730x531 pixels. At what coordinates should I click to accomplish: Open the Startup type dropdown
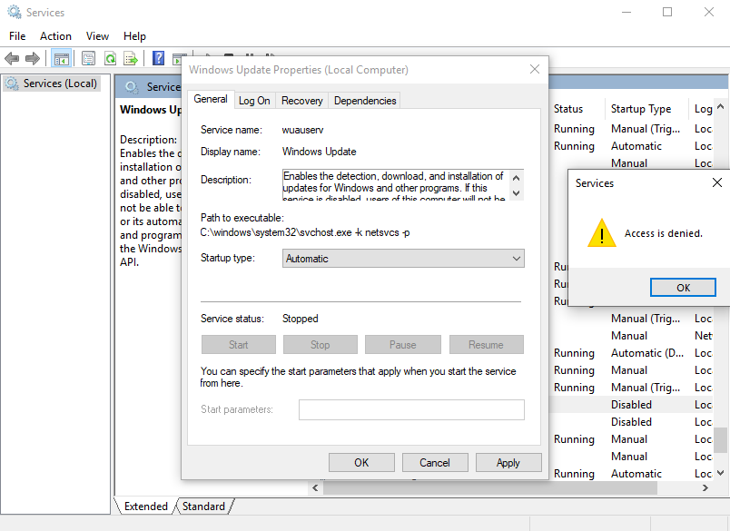click(403, 259)
